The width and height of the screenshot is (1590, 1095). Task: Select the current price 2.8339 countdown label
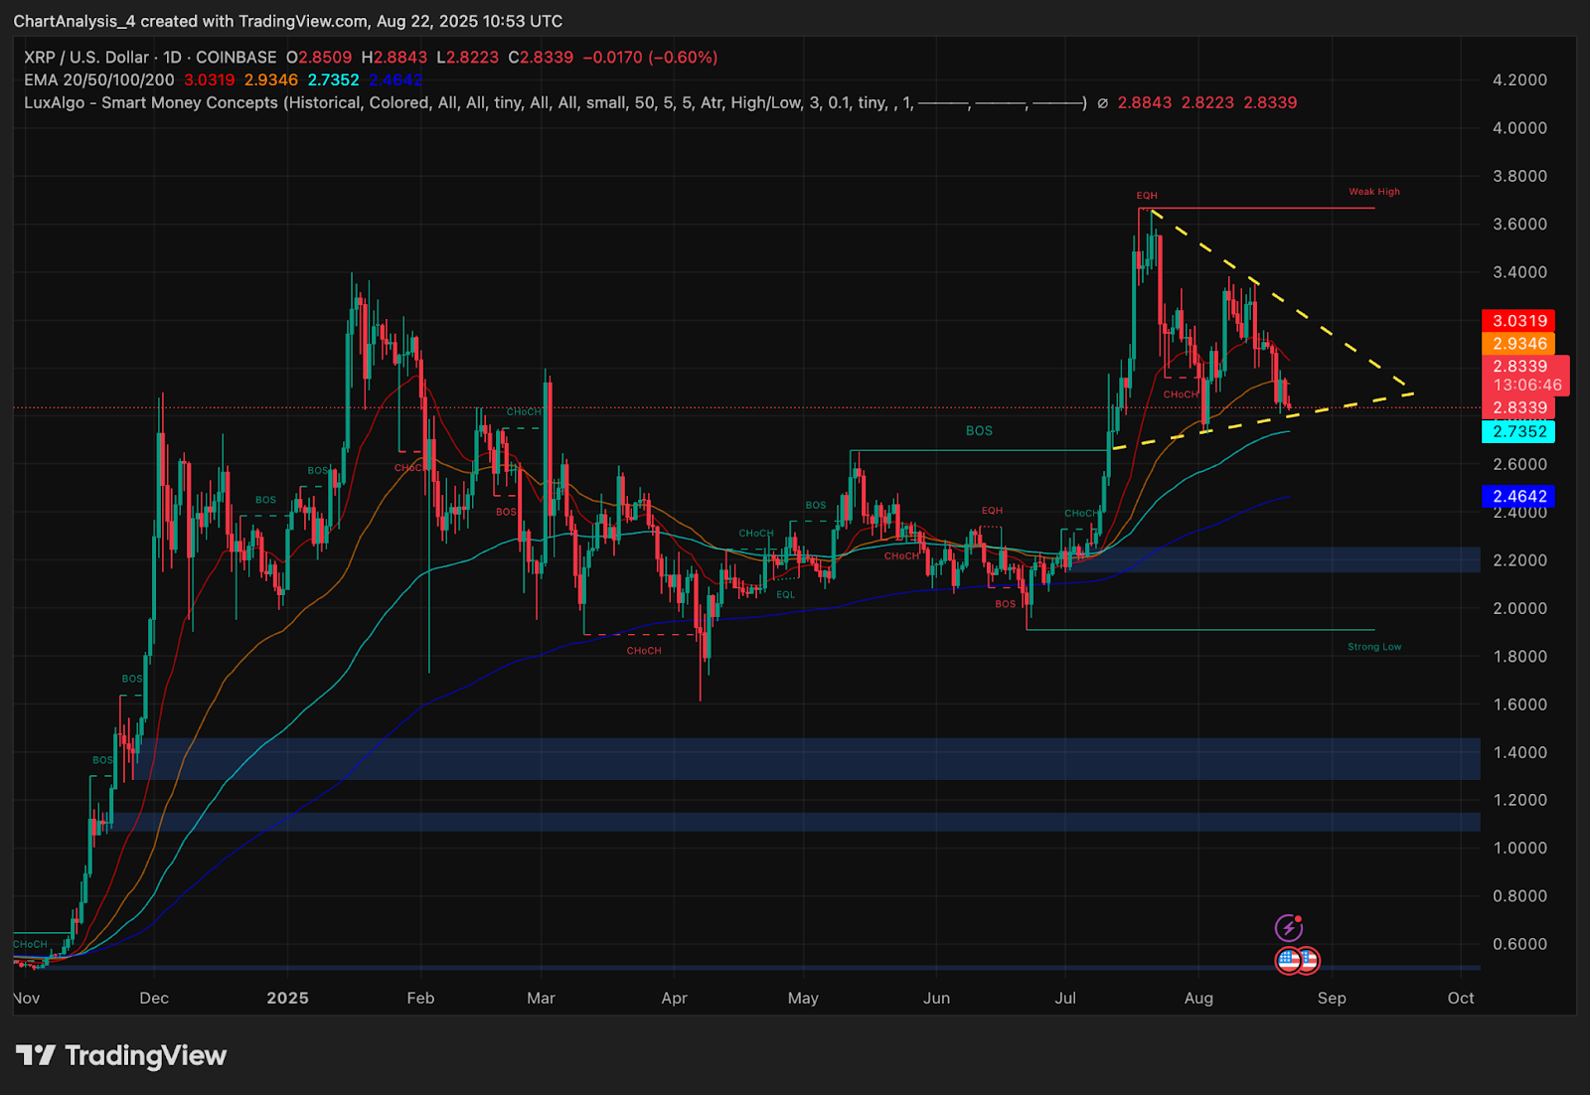1519,376
